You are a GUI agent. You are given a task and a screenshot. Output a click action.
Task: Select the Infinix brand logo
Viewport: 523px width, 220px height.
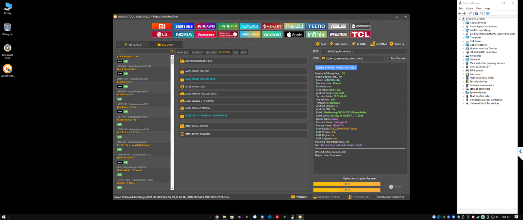coord(316,34)
